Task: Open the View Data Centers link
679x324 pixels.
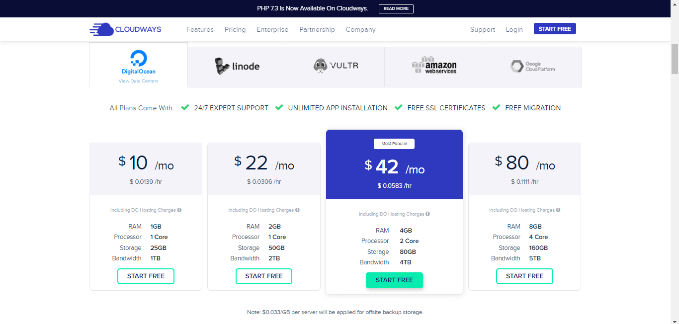Action: [139, 81]
